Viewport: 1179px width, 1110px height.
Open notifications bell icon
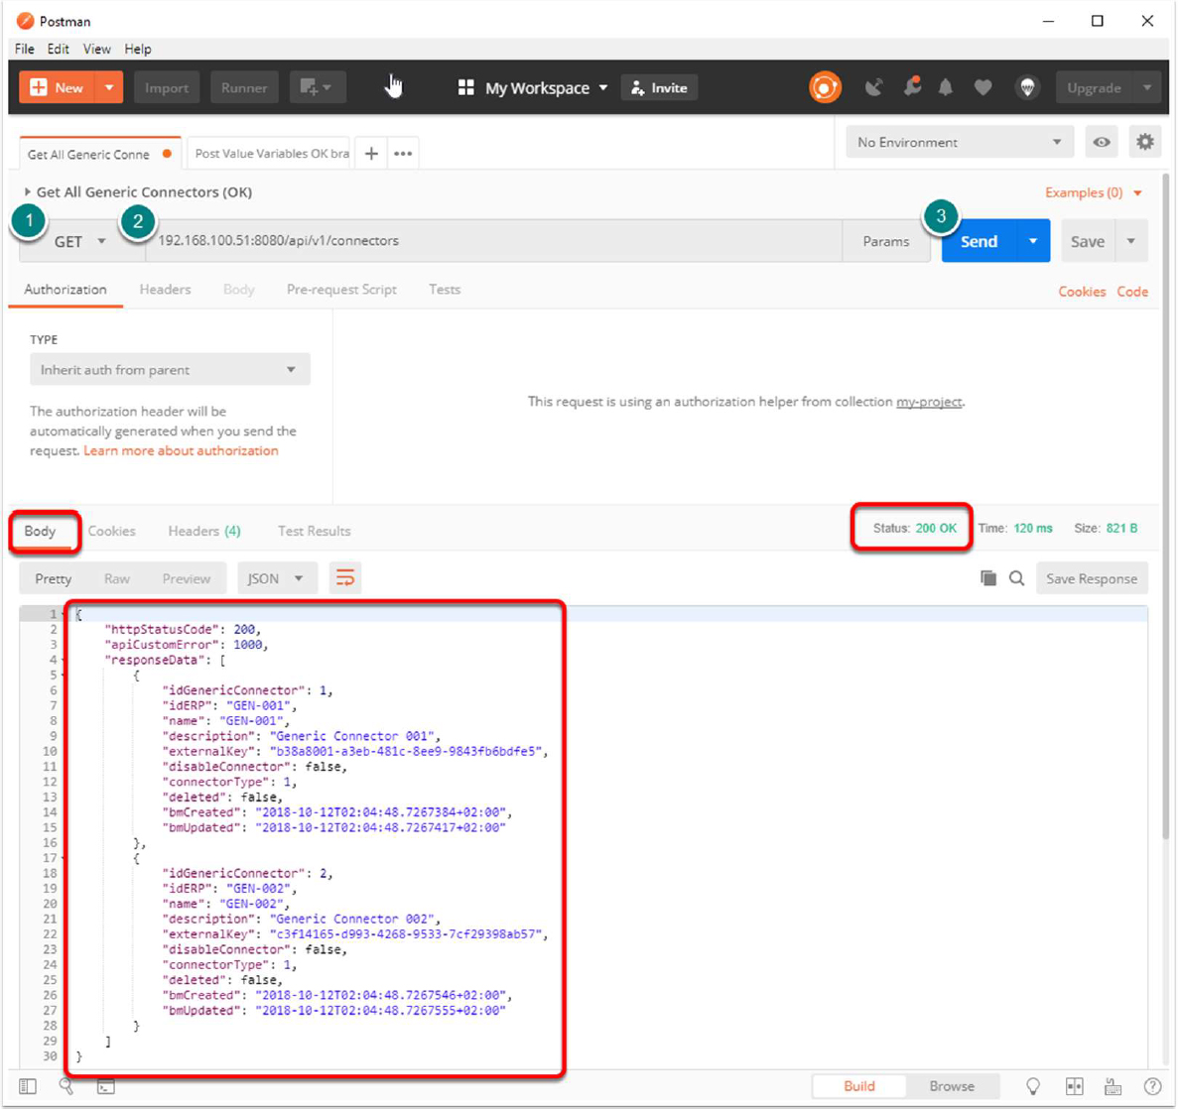[x=946, y=88]
